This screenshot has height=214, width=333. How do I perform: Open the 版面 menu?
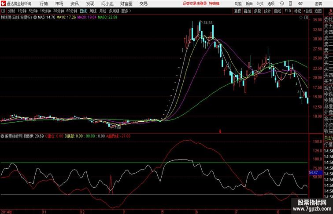pyautogui.click(x=249, y=4)
